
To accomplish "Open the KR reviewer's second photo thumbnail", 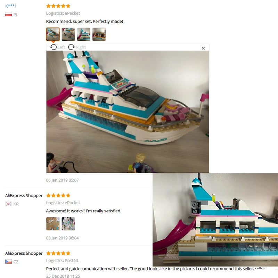I will [68, 224].
